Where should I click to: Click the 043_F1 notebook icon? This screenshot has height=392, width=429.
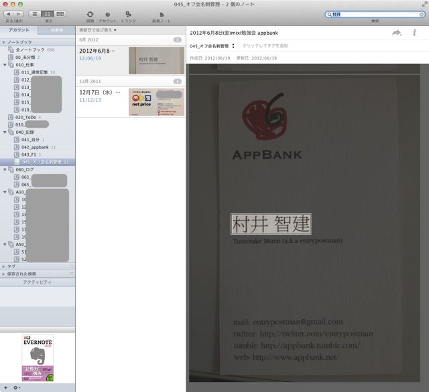coord(16,155)
